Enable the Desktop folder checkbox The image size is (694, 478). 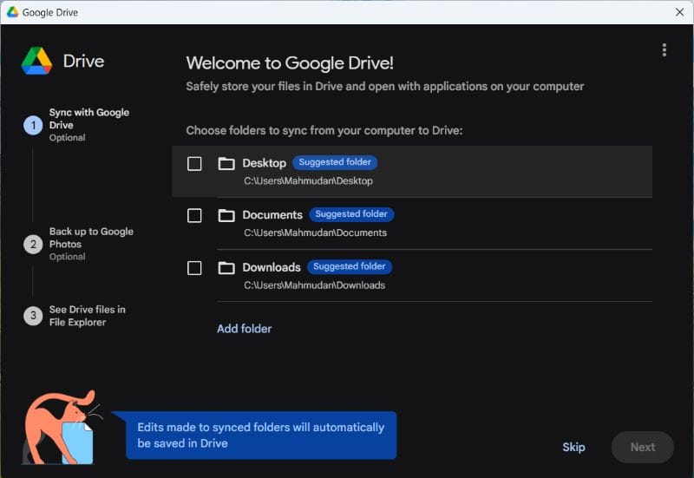coord(194,163)
